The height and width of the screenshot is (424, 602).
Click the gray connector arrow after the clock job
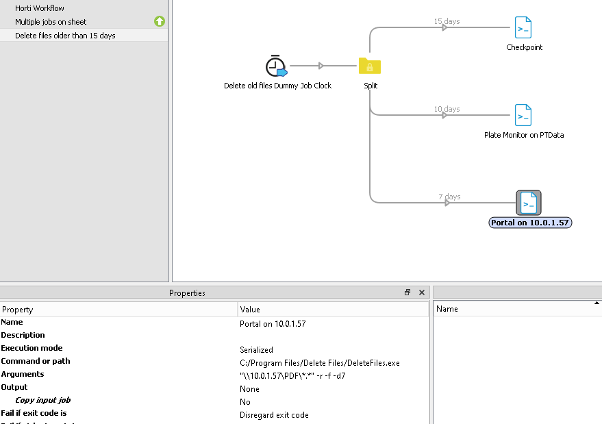click(x=321, y=66)
